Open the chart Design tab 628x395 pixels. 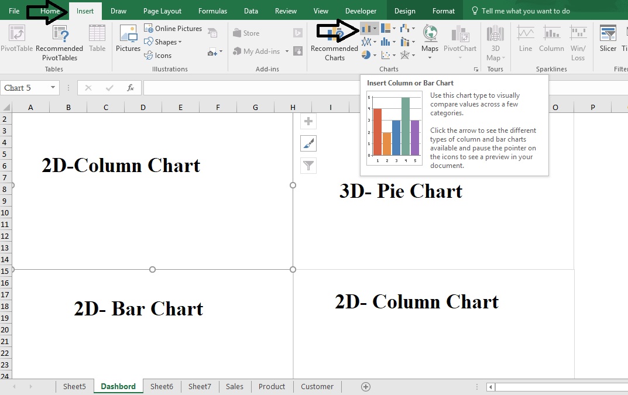pos(405,11)
